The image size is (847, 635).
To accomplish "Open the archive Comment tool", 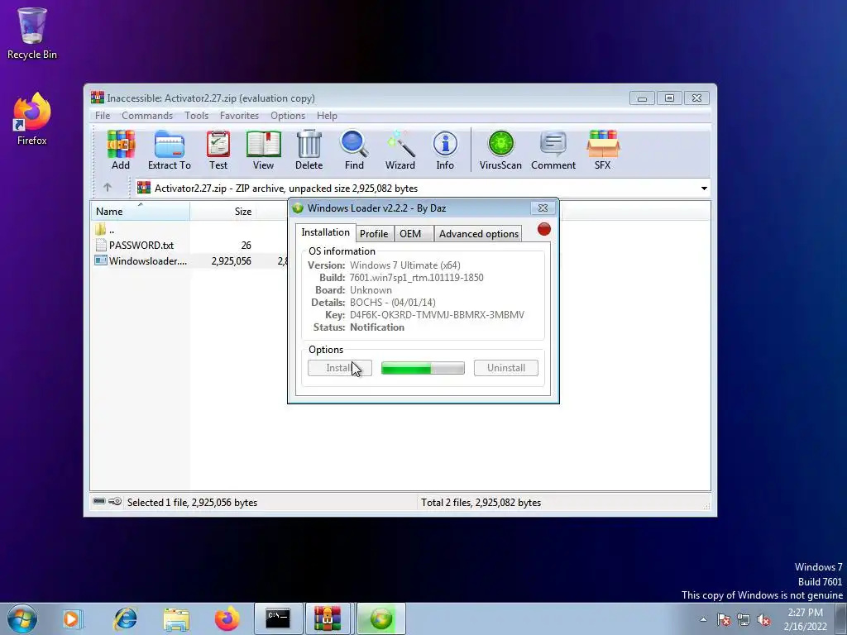I will pyautogui.click(x=553, y=150).
